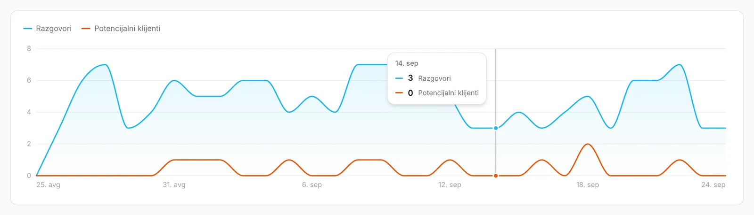754x215 pixels.
Task: Click the orange peak of 2 near 18. sep
Action: [x=588, y=144]
